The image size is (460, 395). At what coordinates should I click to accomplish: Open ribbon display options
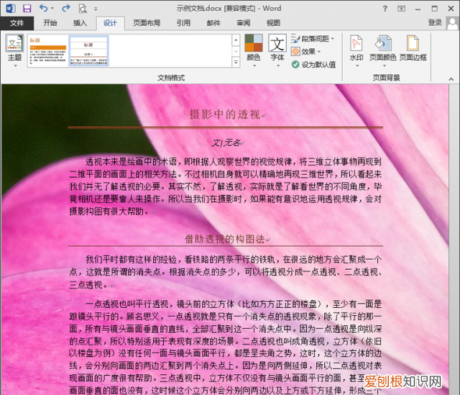(x=401, y=9)
